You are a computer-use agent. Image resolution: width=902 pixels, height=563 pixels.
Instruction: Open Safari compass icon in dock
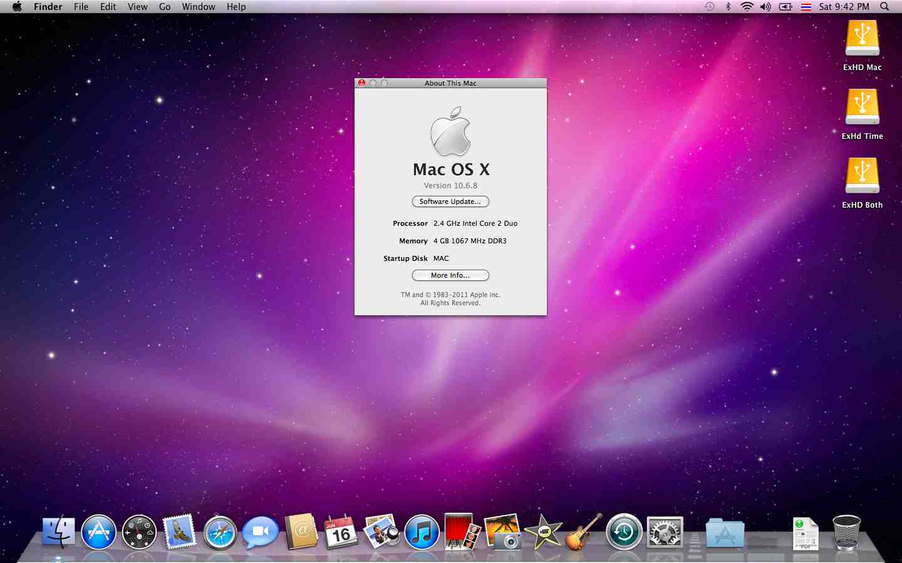[x=220, y=532]
